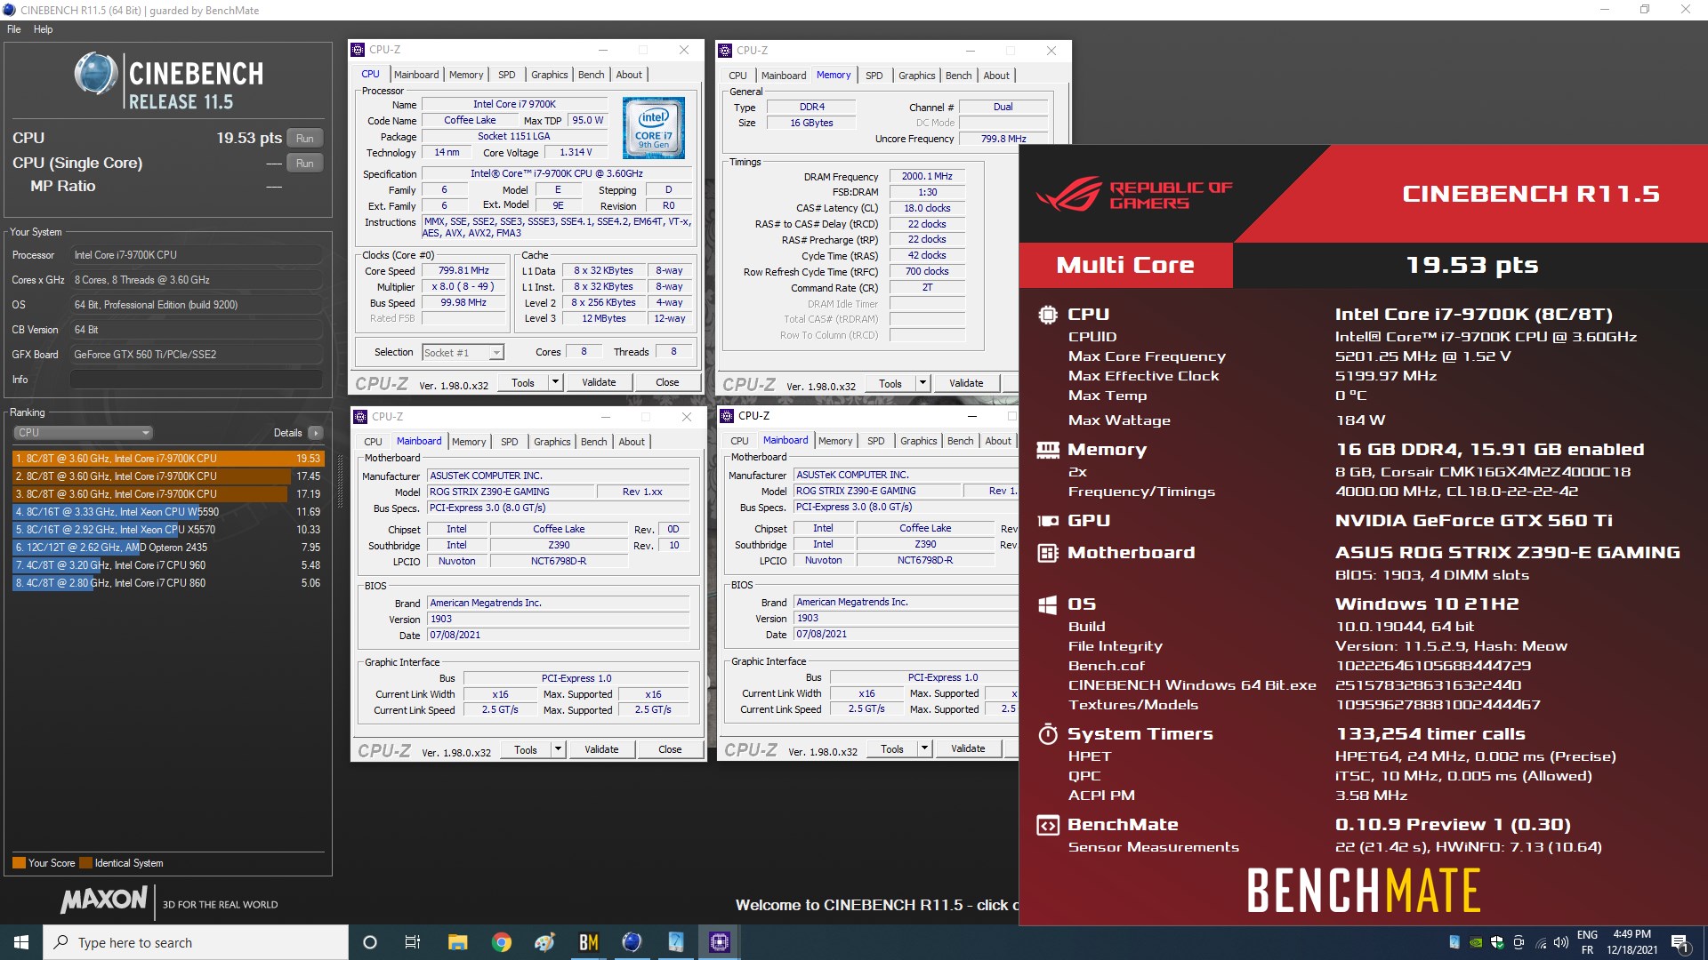Viewport: 1708px width, 960px height.
Task: Open File Explorer from the taskbar
Action: click(457, 942)
